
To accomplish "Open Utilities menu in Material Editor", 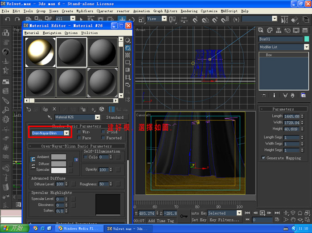I will pos(89,33).
